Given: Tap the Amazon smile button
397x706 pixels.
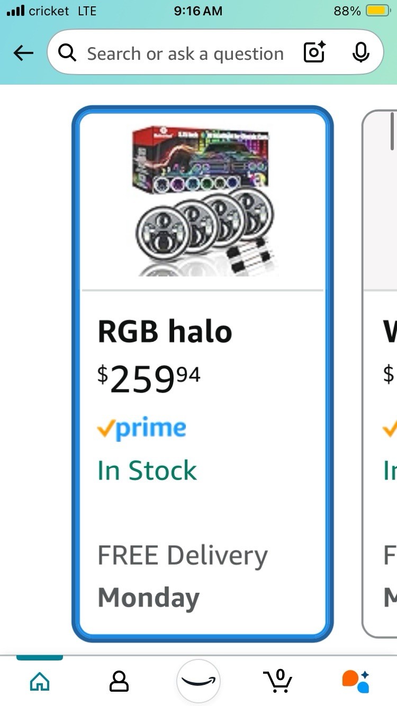Looking at the screenshot, I should pos(198,681).
